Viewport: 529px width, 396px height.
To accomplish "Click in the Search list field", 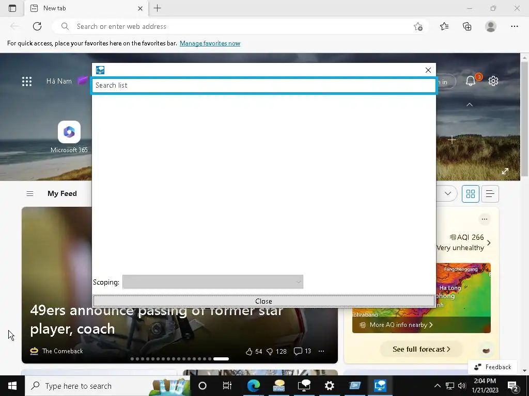I will (264, 86).
